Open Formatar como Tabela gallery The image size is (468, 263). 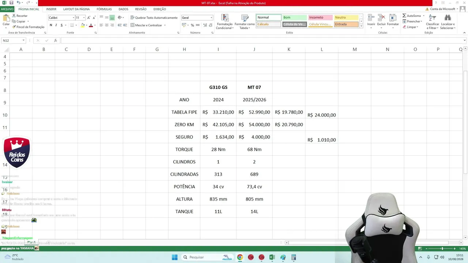245,22
